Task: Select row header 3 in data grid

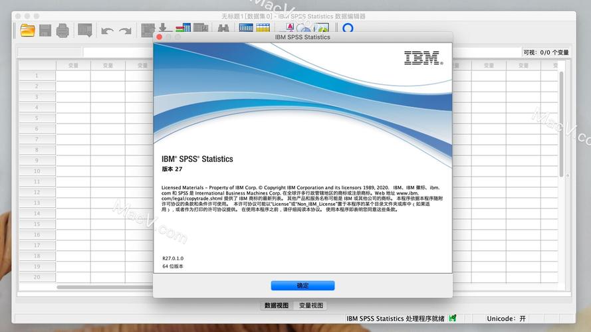Action: click(x=37, y=97)
